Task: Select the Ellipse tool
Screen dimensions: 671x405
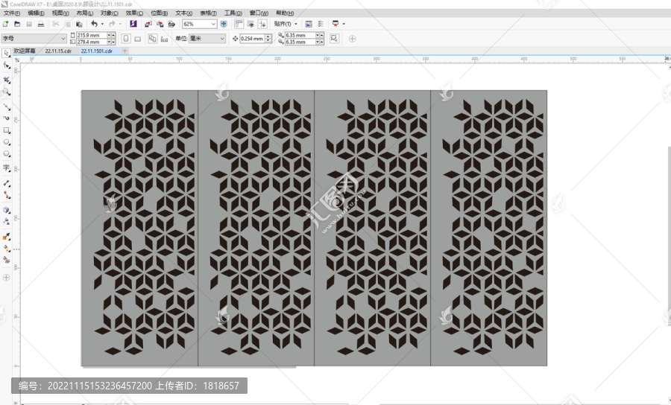Action: pyautogui.click(x=7, y=142)
